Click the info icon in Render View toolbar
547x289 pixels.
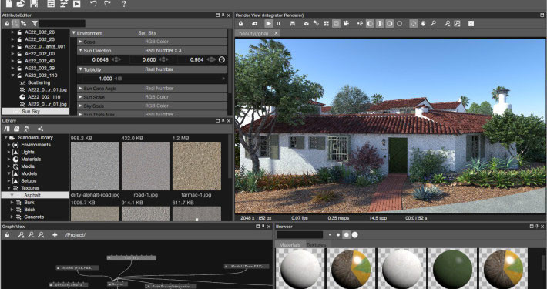(471, 24)
